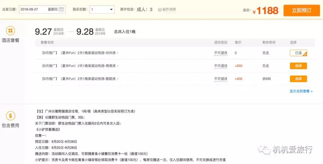Click the 《小驴惊喜赠送》 text
The image size is (323, 164).
point(48,130)
